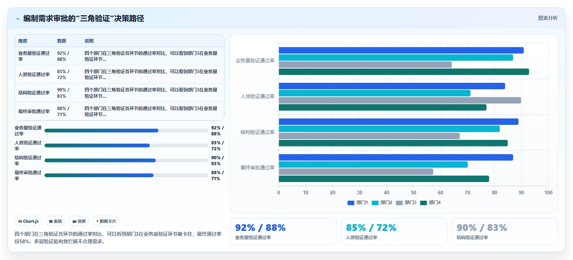Open the 85% / 72% 人效验证通过率 stat card
This screenshot has width=573, height=260.
[x=394, y=231]
